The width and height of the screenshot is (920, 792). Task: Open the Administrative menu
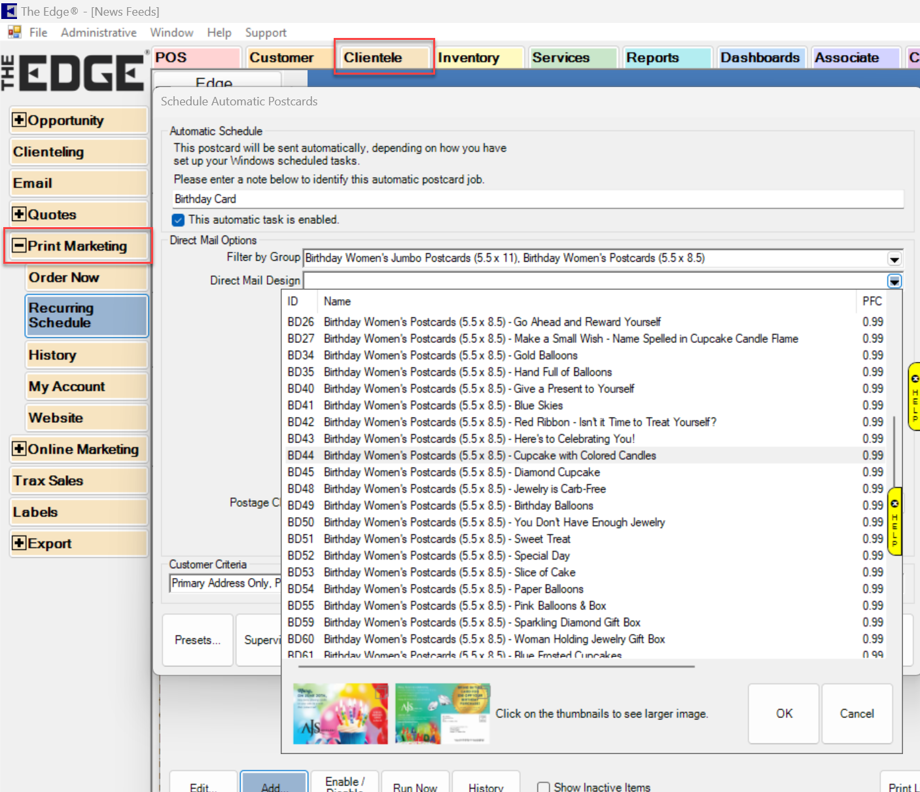pos(99,33)
